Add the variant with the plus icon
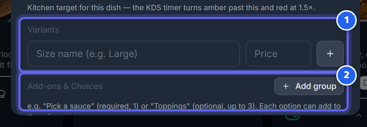Screen dimensions: 367x127 pyautogui.click(x=330, y=54)
